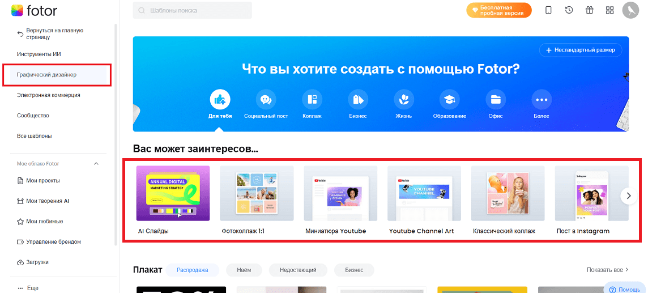648x293 pixels.
Task: Click the 'Мои любимые' star icon
Action: tap(20, 222)
